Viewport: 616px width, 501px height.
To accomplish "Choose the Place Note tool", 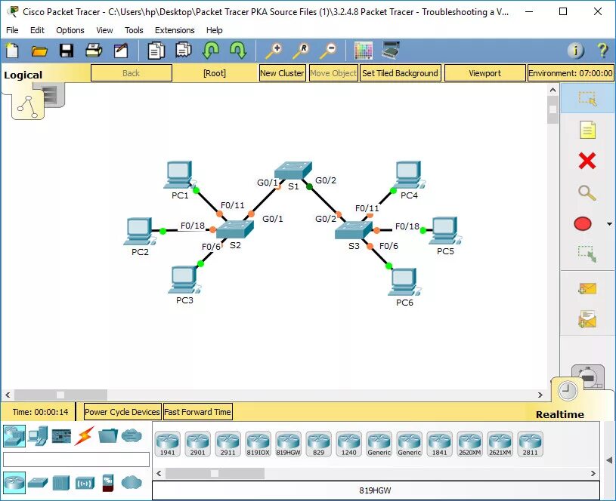I will [587, 130].
